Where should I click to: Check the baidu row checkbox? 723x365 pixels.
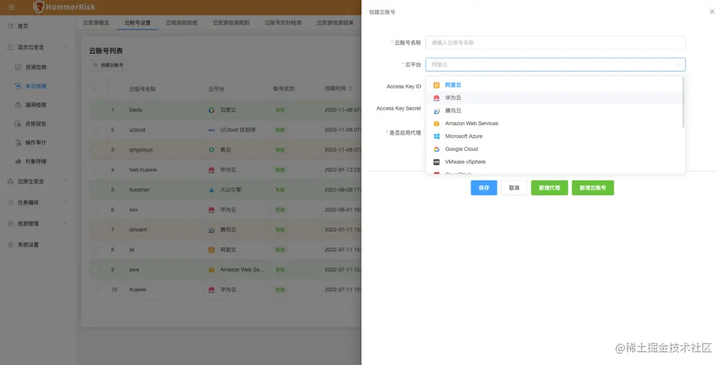(96, 110)
